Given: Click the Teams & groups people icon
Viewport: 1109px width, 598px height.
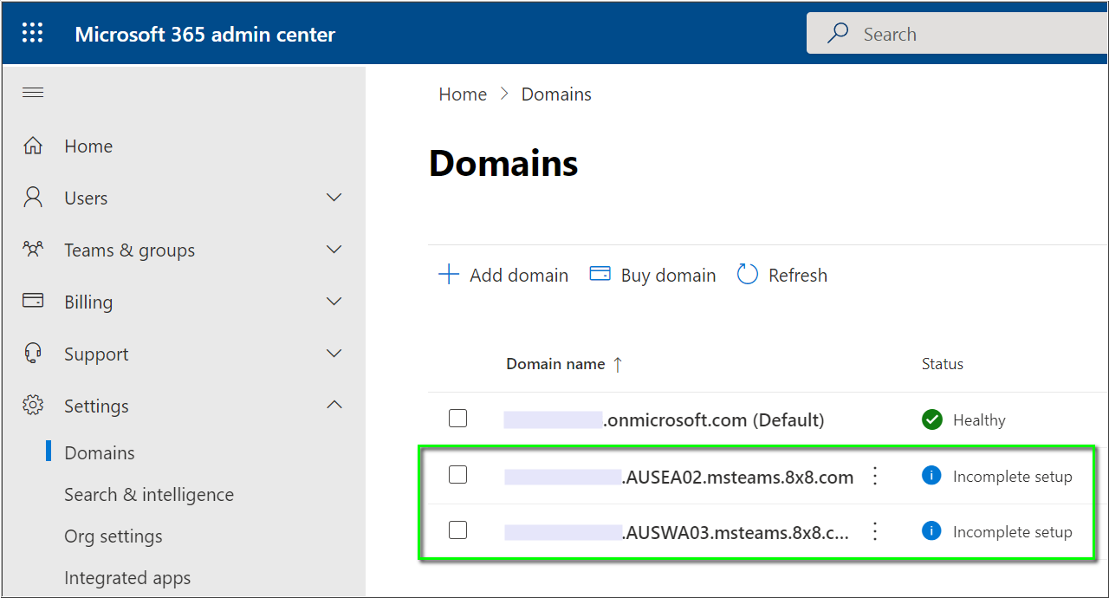Looking at the screenshot, I should pos(33,250).
